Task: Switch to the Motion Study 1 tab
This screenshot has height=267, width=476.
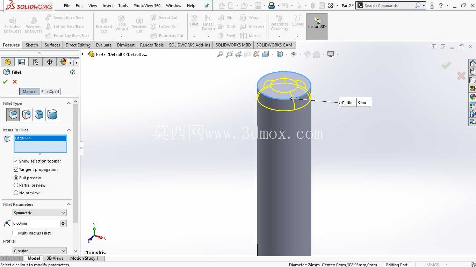Action: coord(84,258)
